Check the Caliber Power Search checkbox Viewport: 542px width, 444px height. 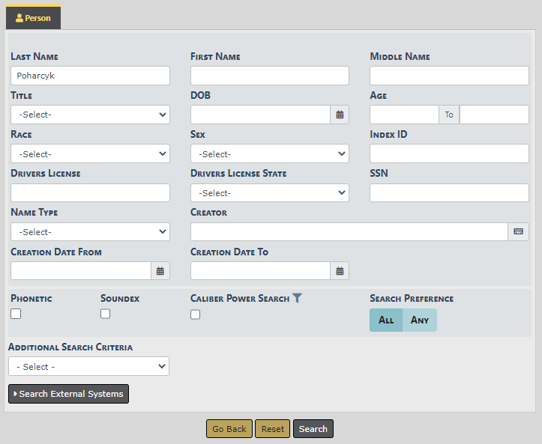196,314
